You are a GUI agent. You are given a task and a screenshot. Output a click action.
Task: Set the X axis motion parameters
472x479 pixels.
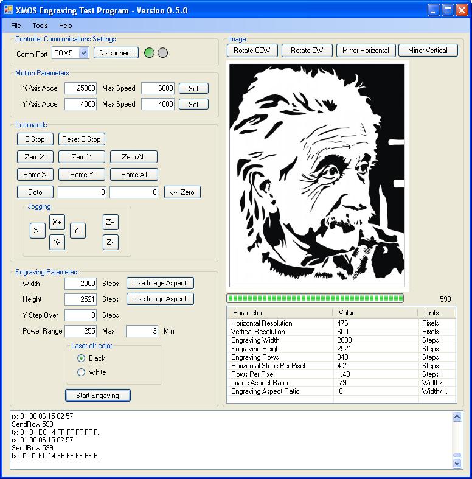193,89
